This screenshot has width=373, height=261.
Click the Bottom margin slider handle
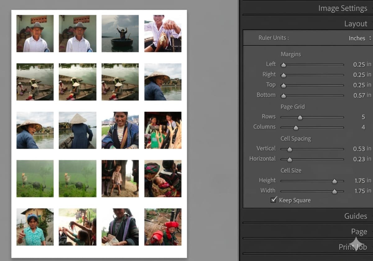pyautogui.click(x=283, y=96)
